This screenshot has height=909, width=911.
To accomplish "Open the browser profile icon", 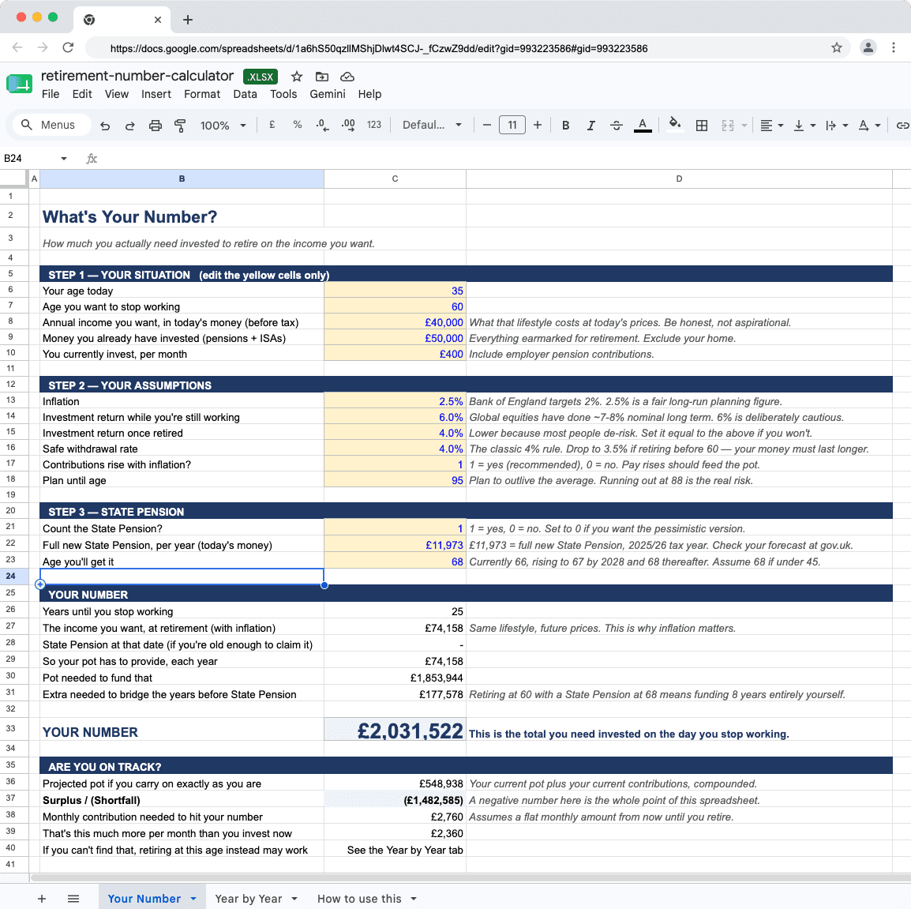I will pos(868,47).
